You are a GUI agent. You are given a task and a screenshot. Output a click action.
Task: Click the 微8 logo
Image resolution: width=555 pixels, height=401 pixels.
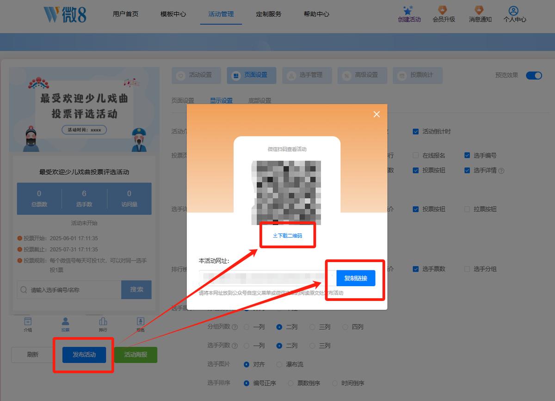[x=65, y=15]
